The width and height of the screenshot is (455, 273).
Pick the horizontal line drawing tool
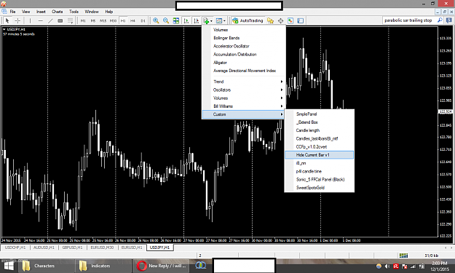click(x=40, y=20)
